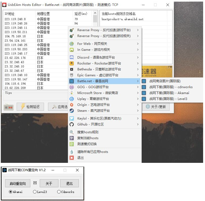Click the 应用选 button
This screenshot has height=201, width=205.
[x=58, y=107]
